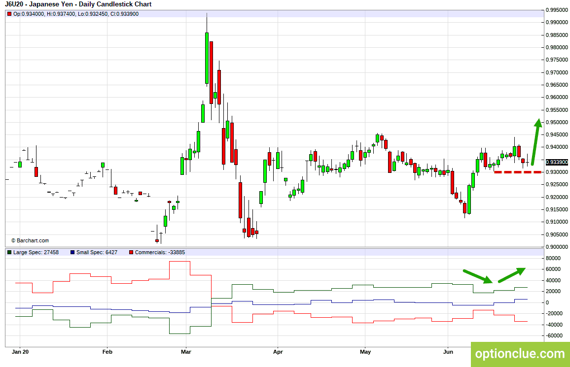Click the Large Spec: 27458 legend label

coord(36,252)
